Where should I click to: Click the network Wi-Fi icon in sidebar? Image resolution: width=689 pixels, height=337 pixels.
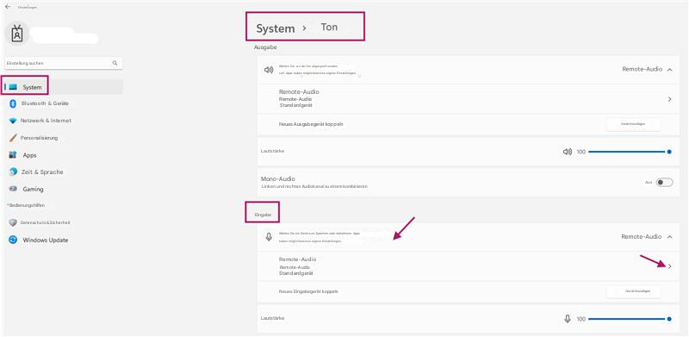(x=13, y=121)
